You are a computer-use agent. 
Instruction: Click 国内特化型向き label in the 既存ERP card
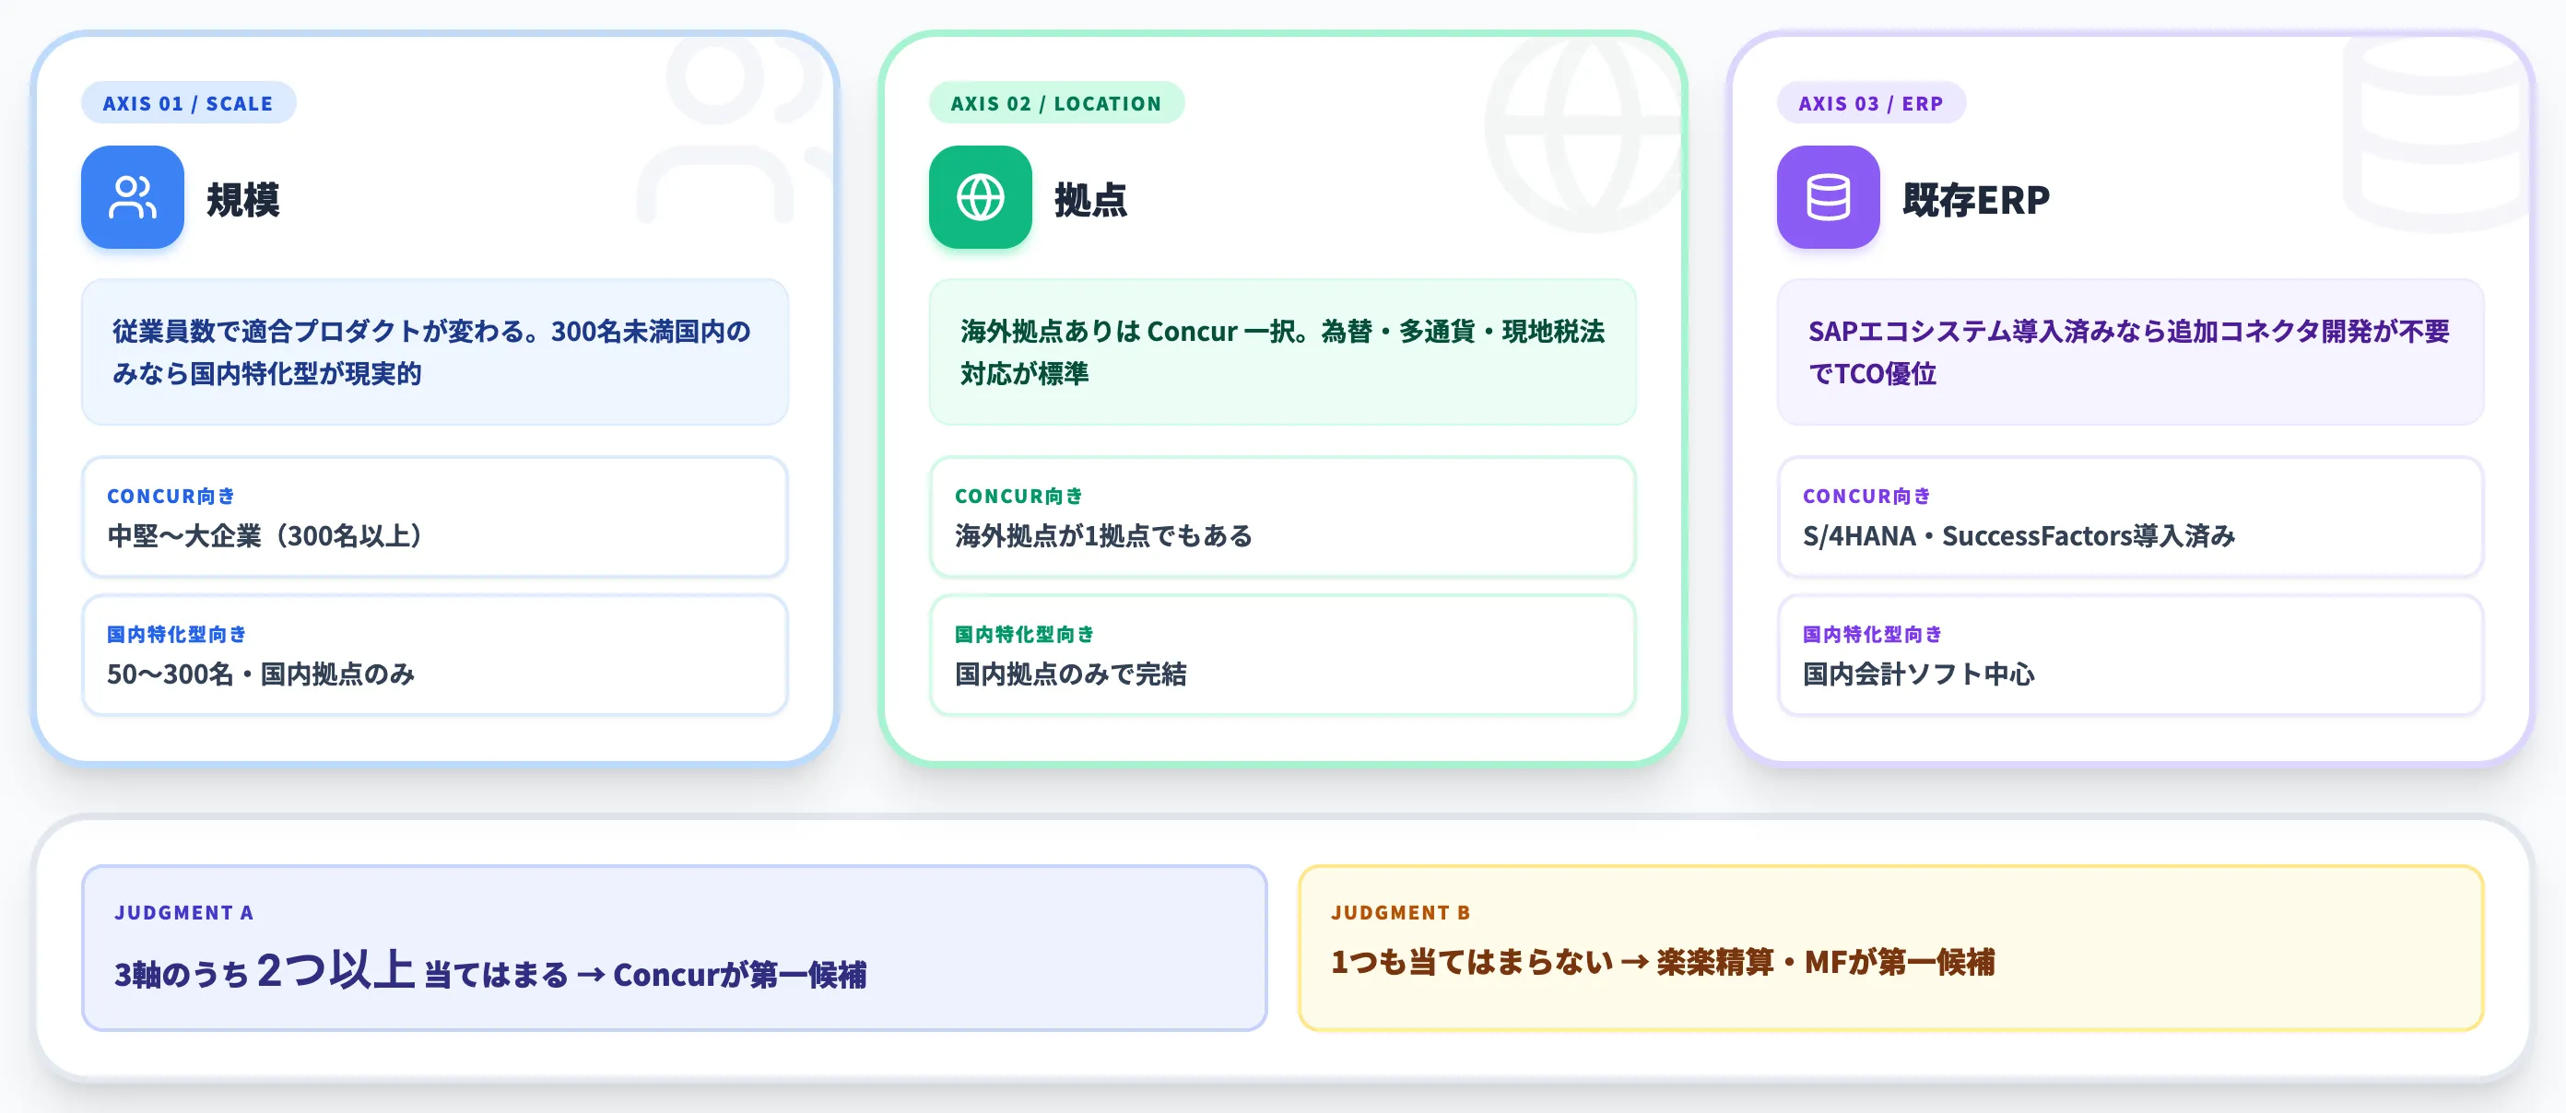coord(1872,634)
